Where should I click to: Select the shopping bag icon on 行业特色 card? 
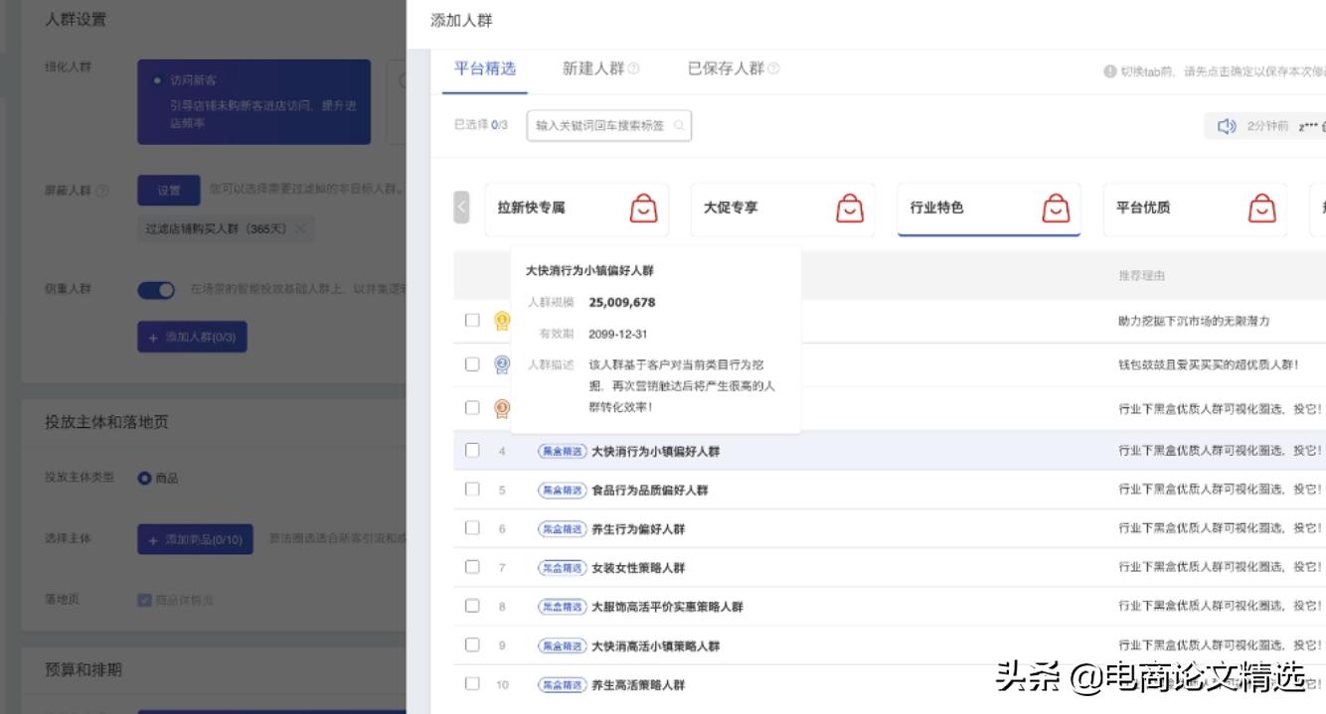[x=1056, y=209]
